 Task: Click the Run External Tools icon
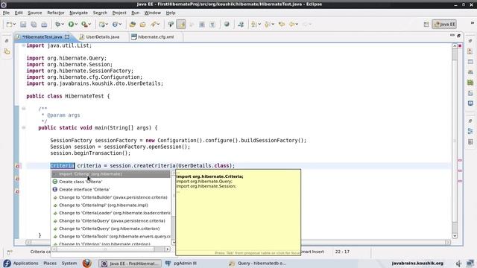pyautogui.click(x=84, y=25)
